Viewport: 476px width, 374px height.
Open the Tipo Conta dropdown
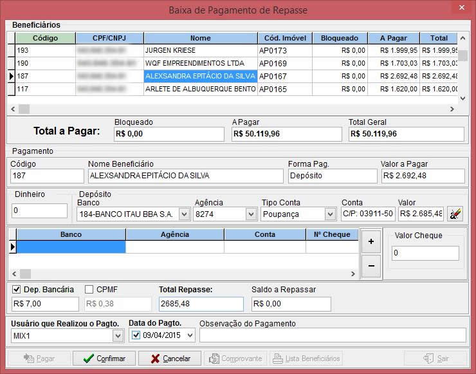point(331,214)
